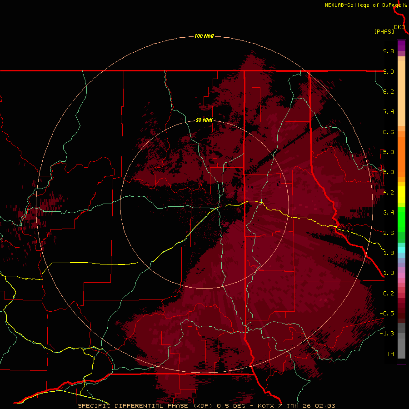Screen dimensions: 409x409
Task: Click the -1.3 value on the color scale
Action: (x=387, y=334)
